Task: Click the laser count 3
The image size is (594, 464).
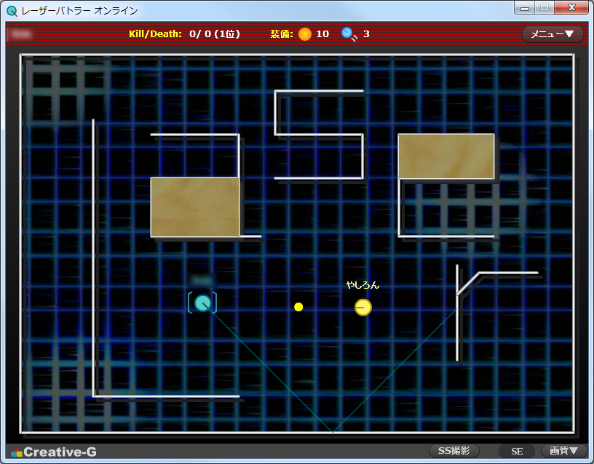Action: coord(366,34)
